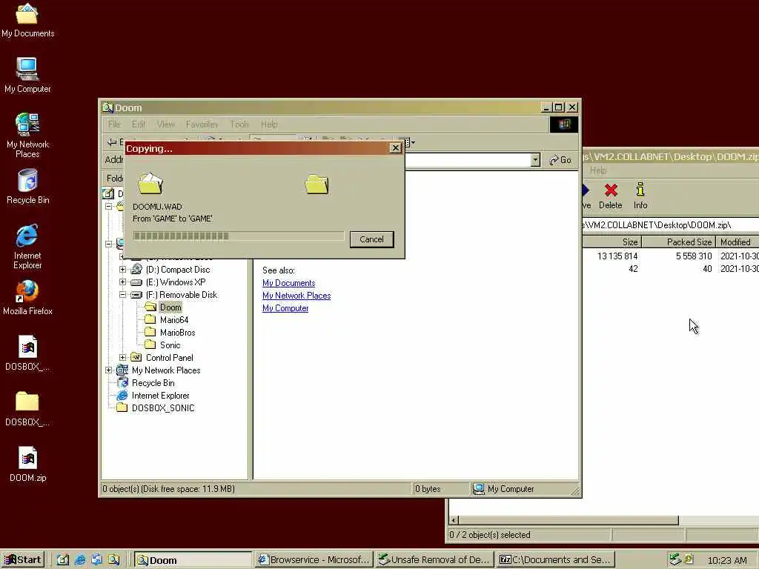Select the My Network Places desktop icon
The width and height of the screenshot is (759, 569).
click(27, 136)
